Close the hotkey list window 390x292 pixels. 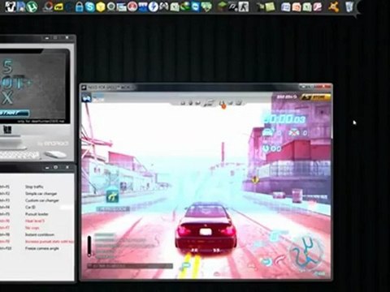pos(67,167)
